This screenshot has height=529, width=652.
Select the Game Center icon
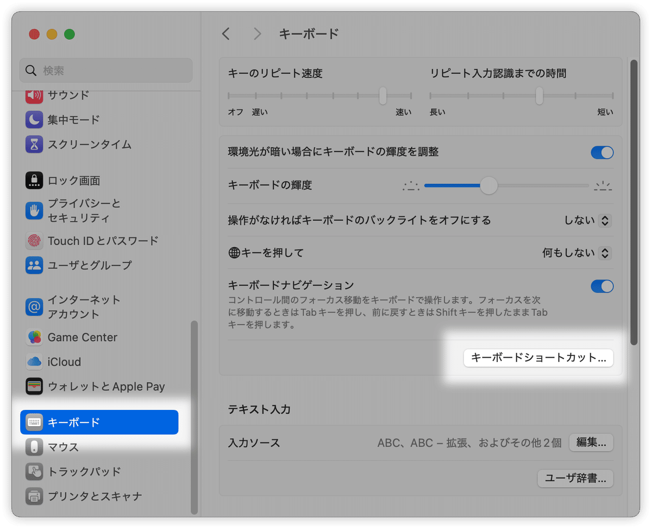pos(34,337)
